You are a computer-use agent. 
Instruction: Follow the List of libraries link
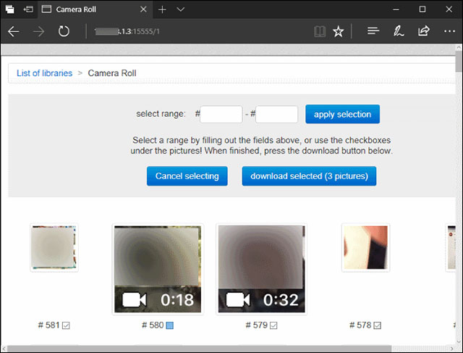(x=44, y=73)
